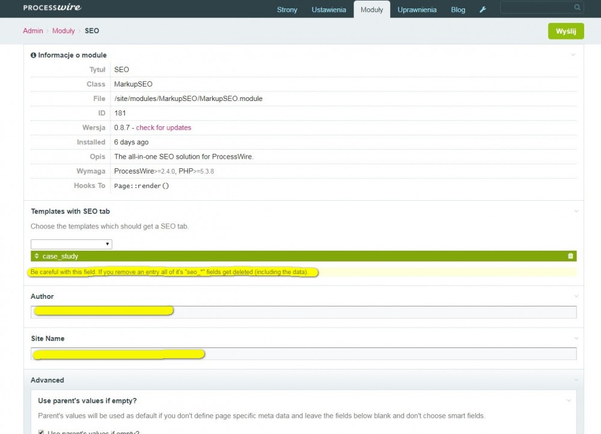
Task: Click the magnifier search icon
Action: (x=577, y=8)
